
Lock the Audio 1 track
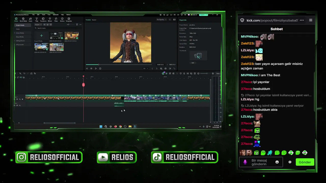pos(15,105)
